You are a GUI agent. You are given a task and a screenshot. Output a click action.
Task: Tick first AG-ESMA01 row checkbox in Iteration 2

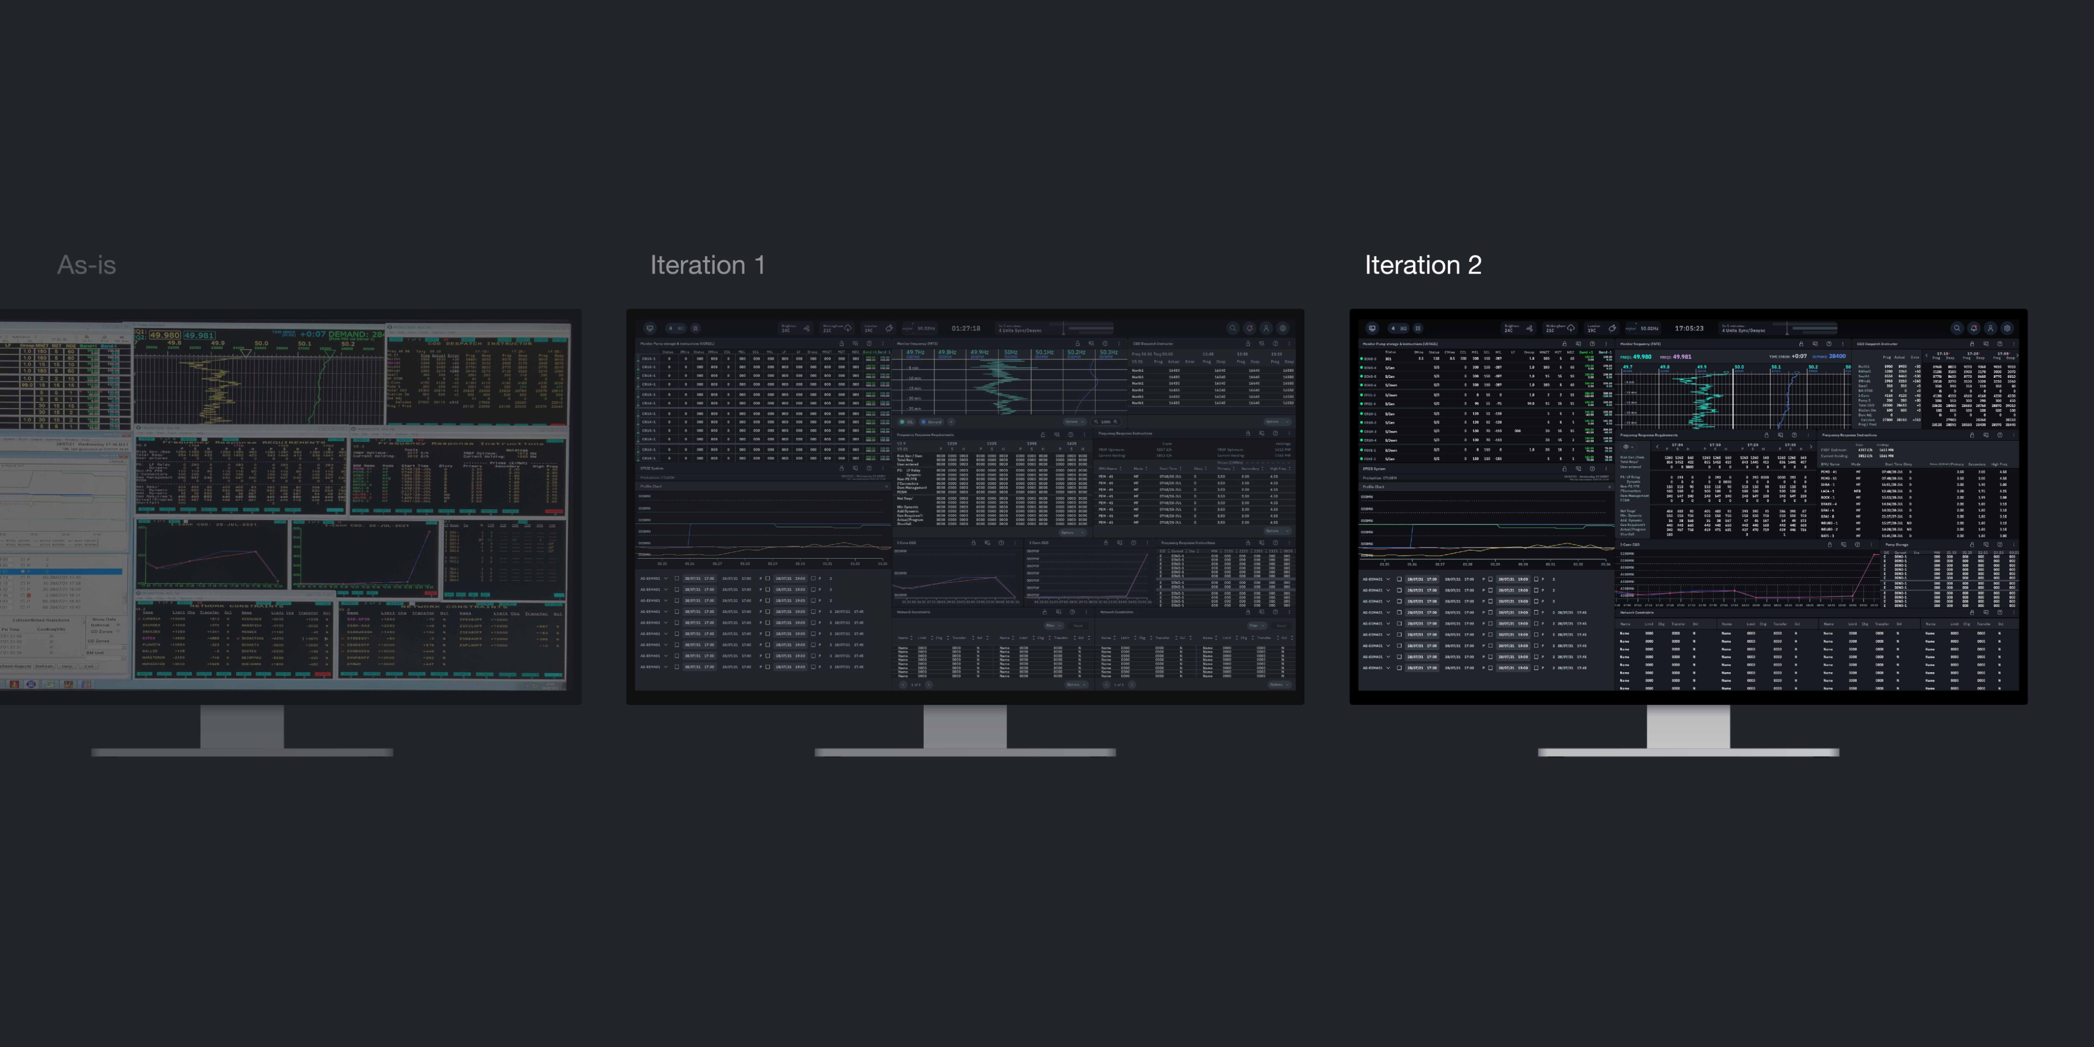point(1399,580)
